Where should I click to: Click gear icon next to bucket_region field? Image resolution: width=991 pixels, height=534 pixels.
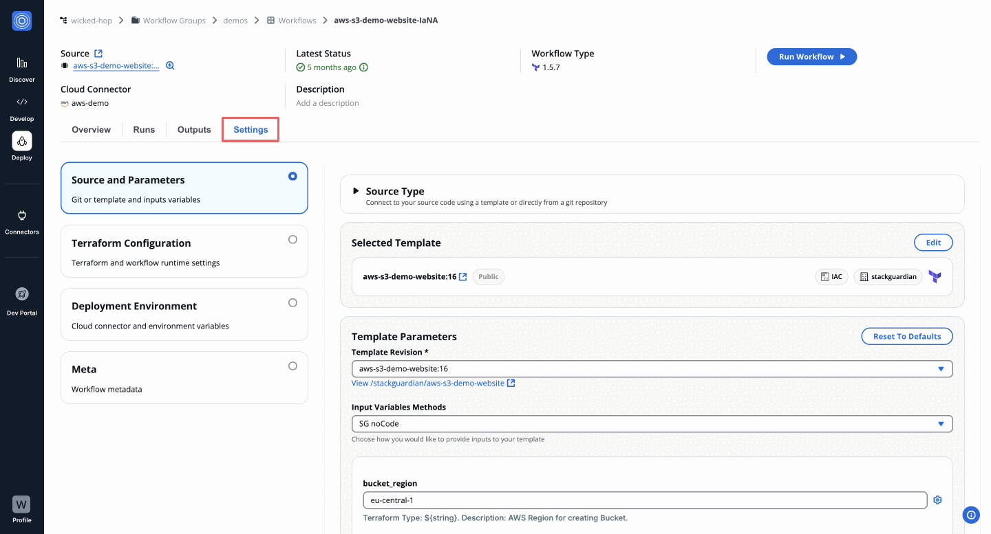coord(937,500)
